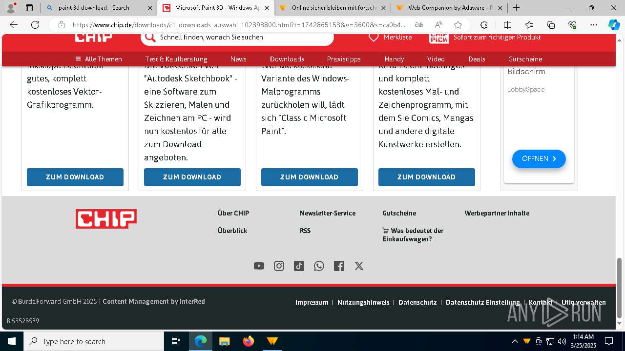Open the WhatsApp social icon in footer

coord(319,266)
